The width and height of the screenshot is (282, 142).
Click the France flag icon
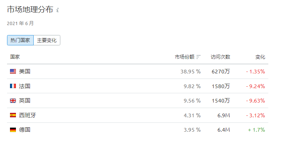point(13,86)
